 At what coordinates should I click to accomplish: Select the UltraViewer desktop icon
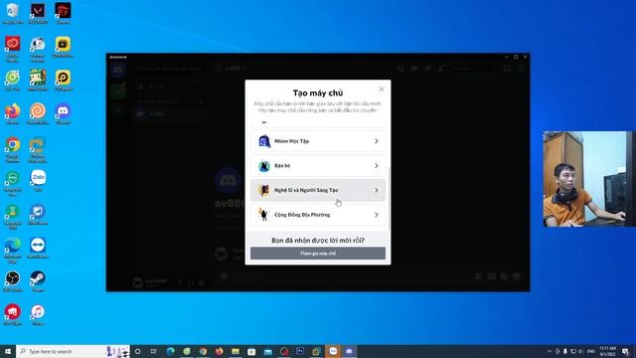[x=38, y=214]
